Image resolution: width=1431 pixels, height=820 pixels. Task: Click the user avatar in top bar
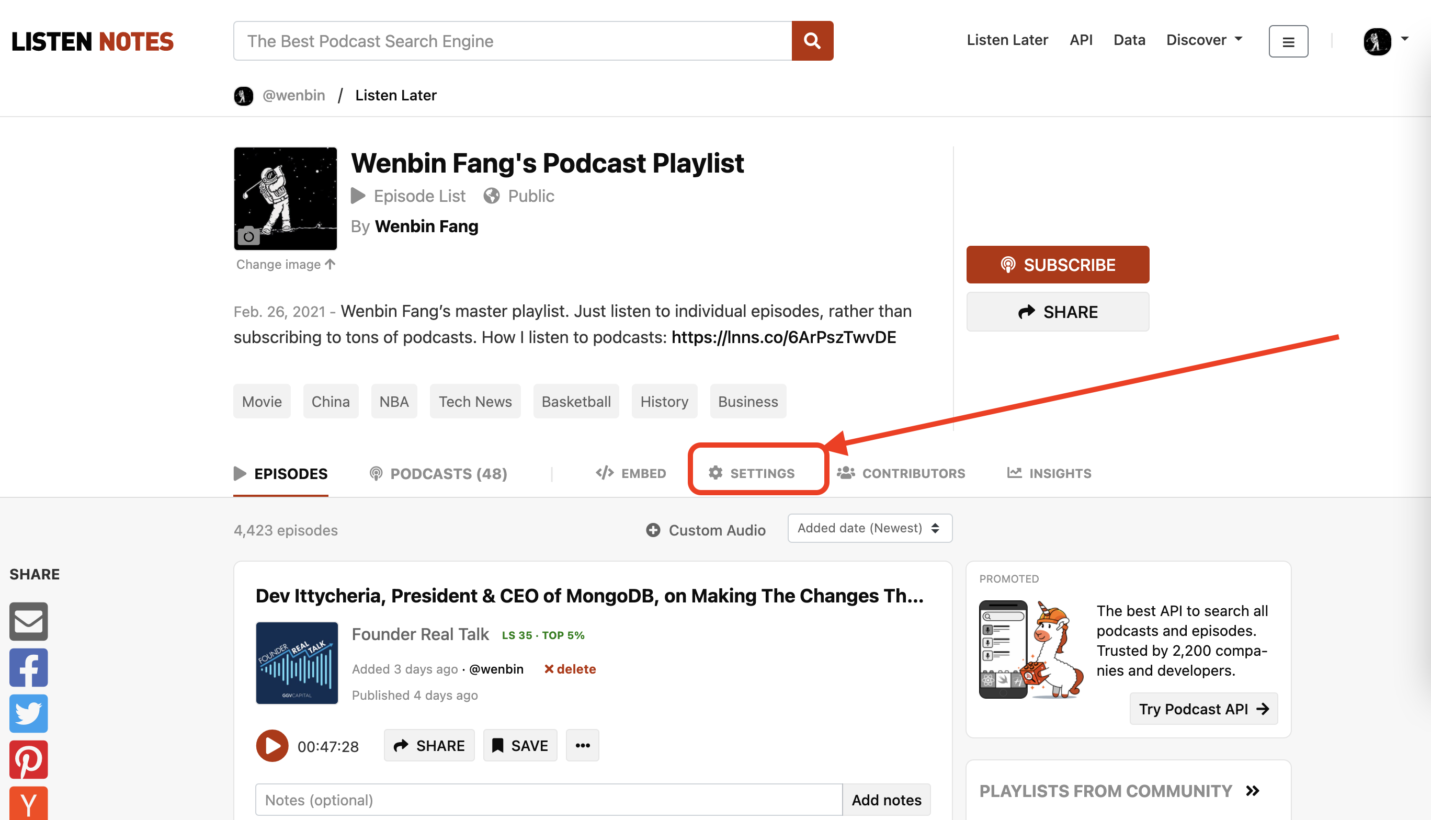pos(1377,41)
